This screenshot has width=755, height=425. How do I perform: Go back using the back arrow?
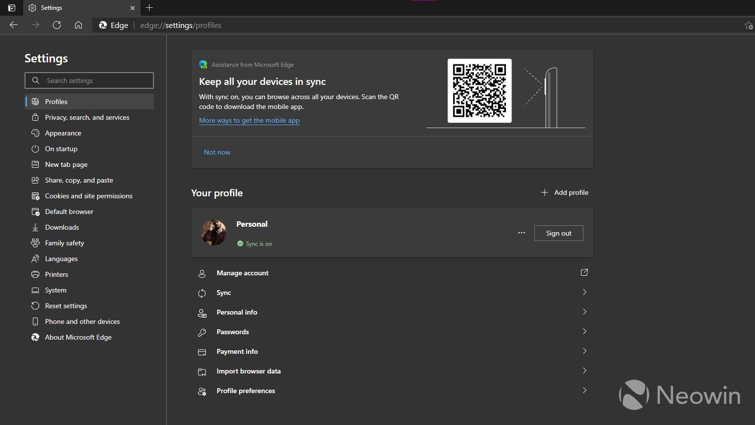point(14,25)
